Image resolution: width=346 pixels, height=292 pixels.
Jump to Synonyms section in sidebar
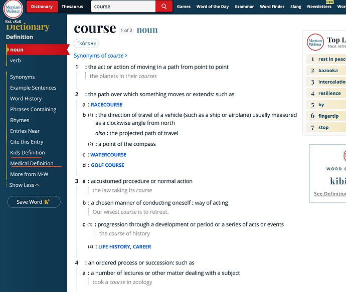pos(22,77)
